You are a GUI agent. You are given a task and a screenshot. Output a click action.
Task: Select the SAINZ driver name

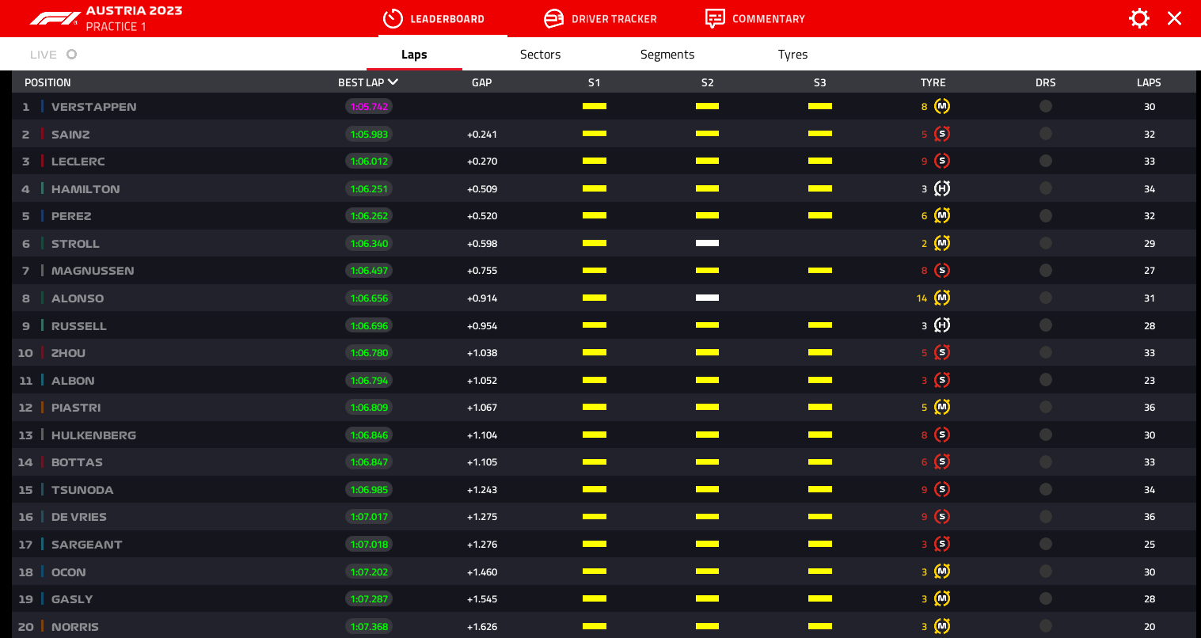click(x=70, y=135)
